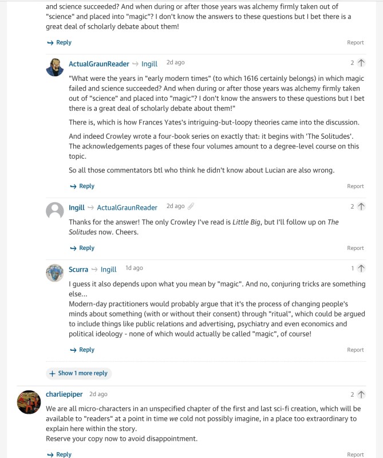This screenshot has width=383, height=458.
Task: Upvote charliepiper's comment with the arrow
Action: [x=361, y=394]
